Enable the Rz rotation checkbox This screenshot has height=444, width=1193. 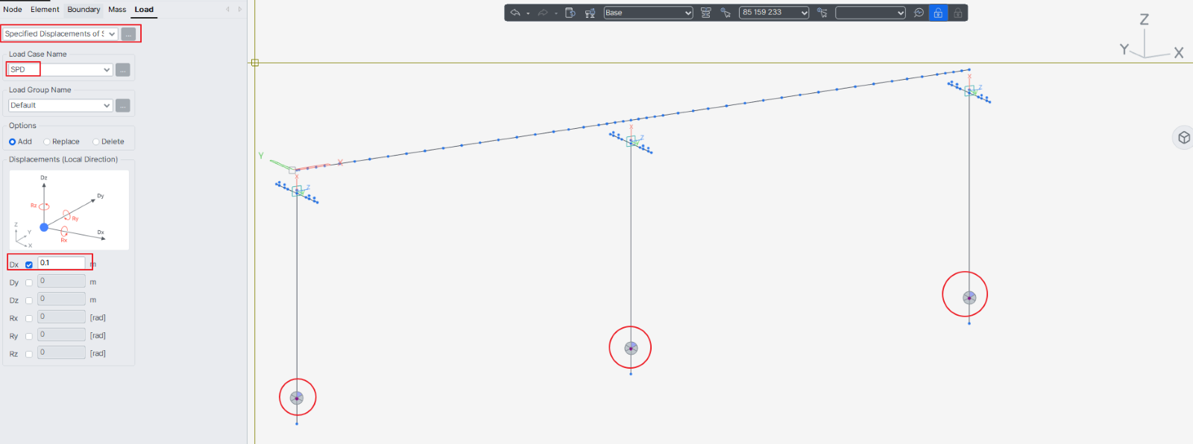pyautogui.click(x=29, y=354)
